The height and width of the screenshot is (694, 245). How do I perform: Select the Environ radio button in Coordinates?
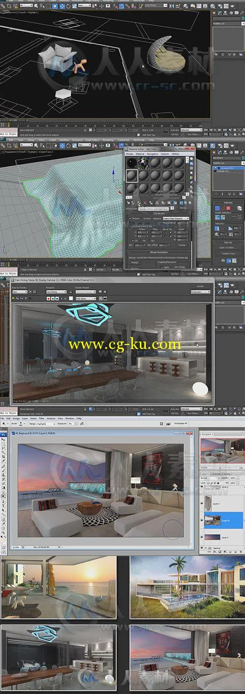[x=142, y=218]
